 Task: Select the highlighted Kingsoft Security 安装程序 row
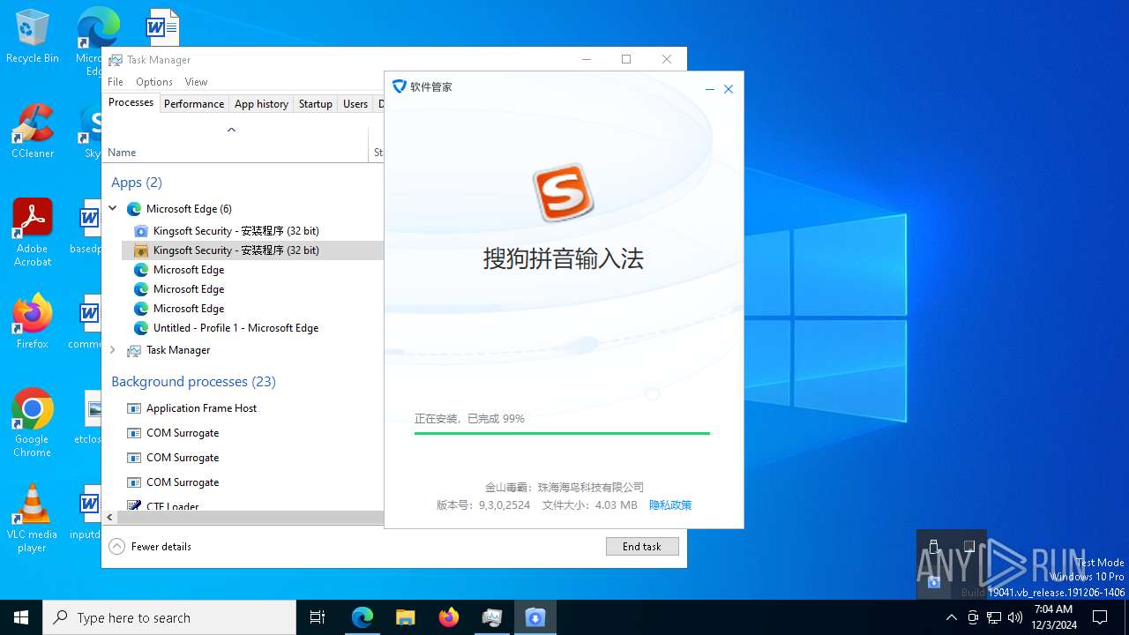(252, 250)
